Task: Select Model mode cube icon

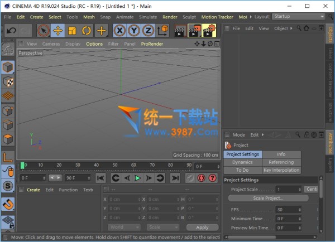Action: pyautogui.click(x=8, y=67)
